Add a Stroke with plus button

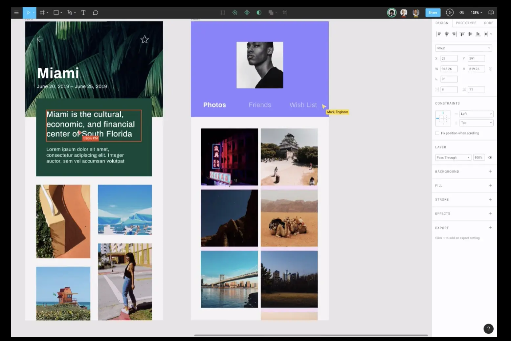click(490, 200)
